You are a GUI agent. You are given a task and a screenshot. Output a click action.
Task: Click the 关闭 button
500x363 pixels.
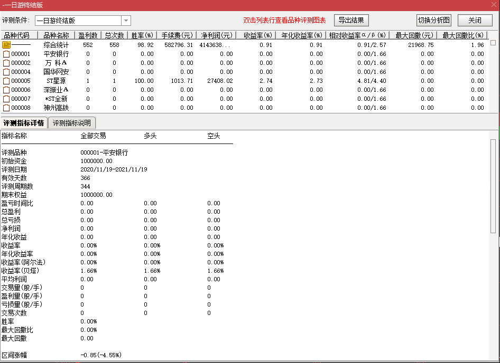click(475, 21)
